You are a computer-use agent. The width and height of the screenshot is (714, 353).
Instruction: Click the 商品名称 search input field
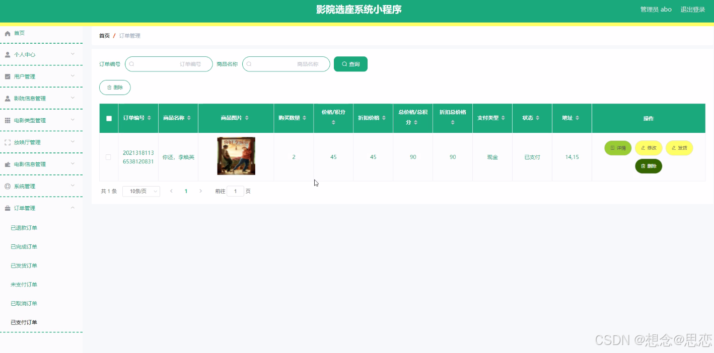(286, 64)
